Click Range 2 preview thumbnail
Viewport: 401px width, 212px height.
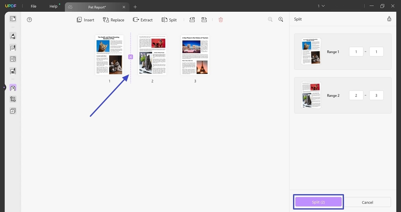(311, 95)
